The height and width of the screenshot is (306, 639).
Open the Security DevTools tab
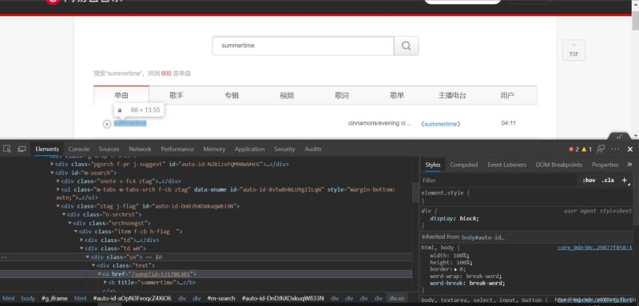(284, 149)
